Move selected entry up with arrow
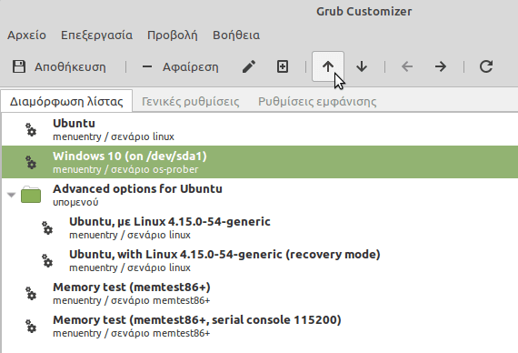 pos(328,66)
